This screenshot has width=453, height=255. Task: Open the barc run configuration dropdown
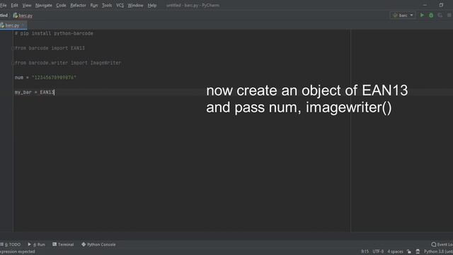pos(403,16)
